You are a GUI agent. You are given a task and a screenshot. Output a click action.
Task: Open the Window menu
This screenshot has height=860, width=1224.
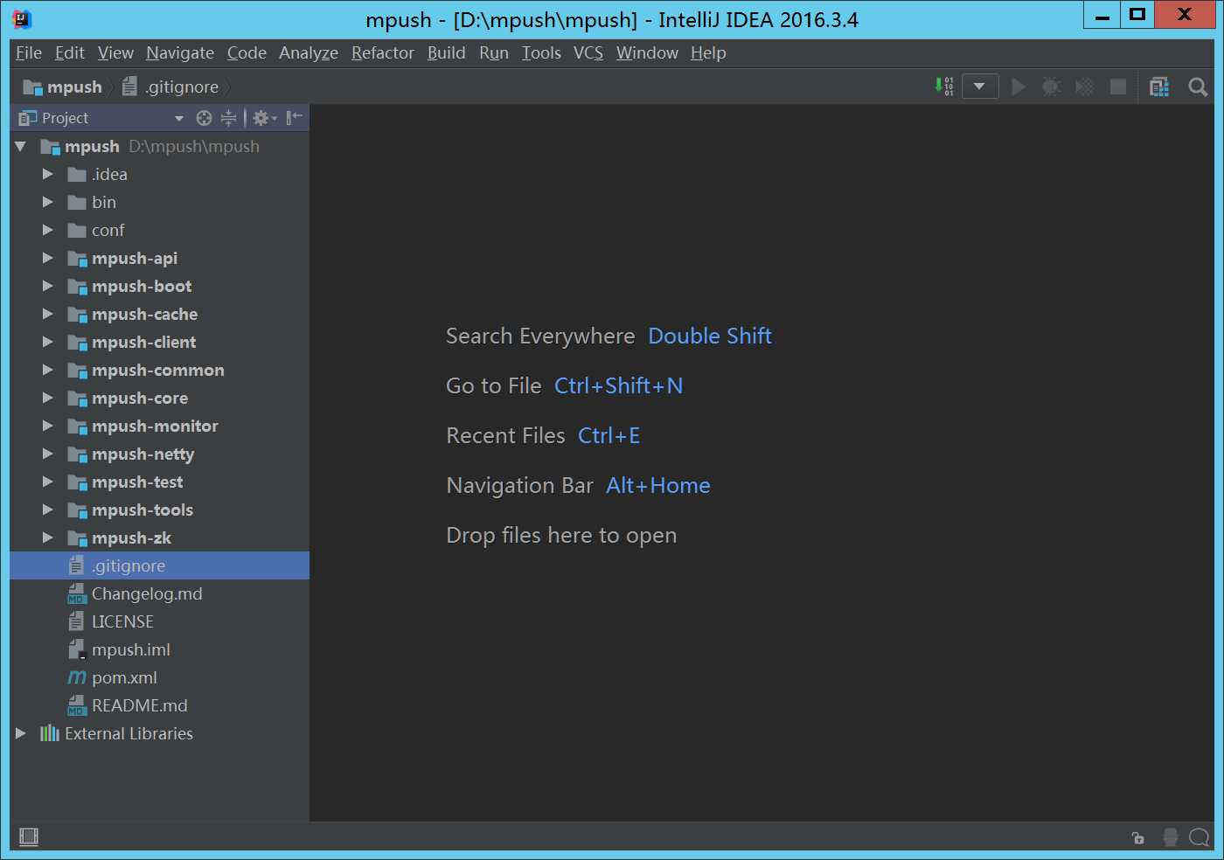point(647,52)
